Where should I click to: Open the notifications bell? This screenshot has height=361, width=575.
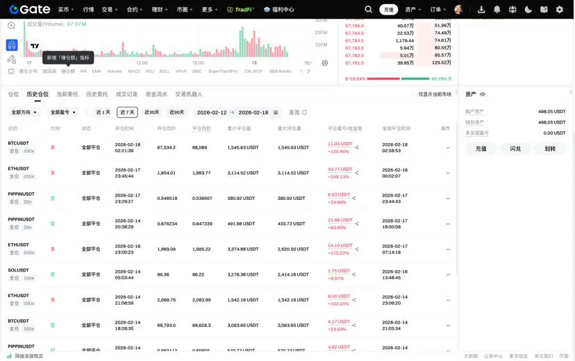pyautogui.click(x=497, y=10)
